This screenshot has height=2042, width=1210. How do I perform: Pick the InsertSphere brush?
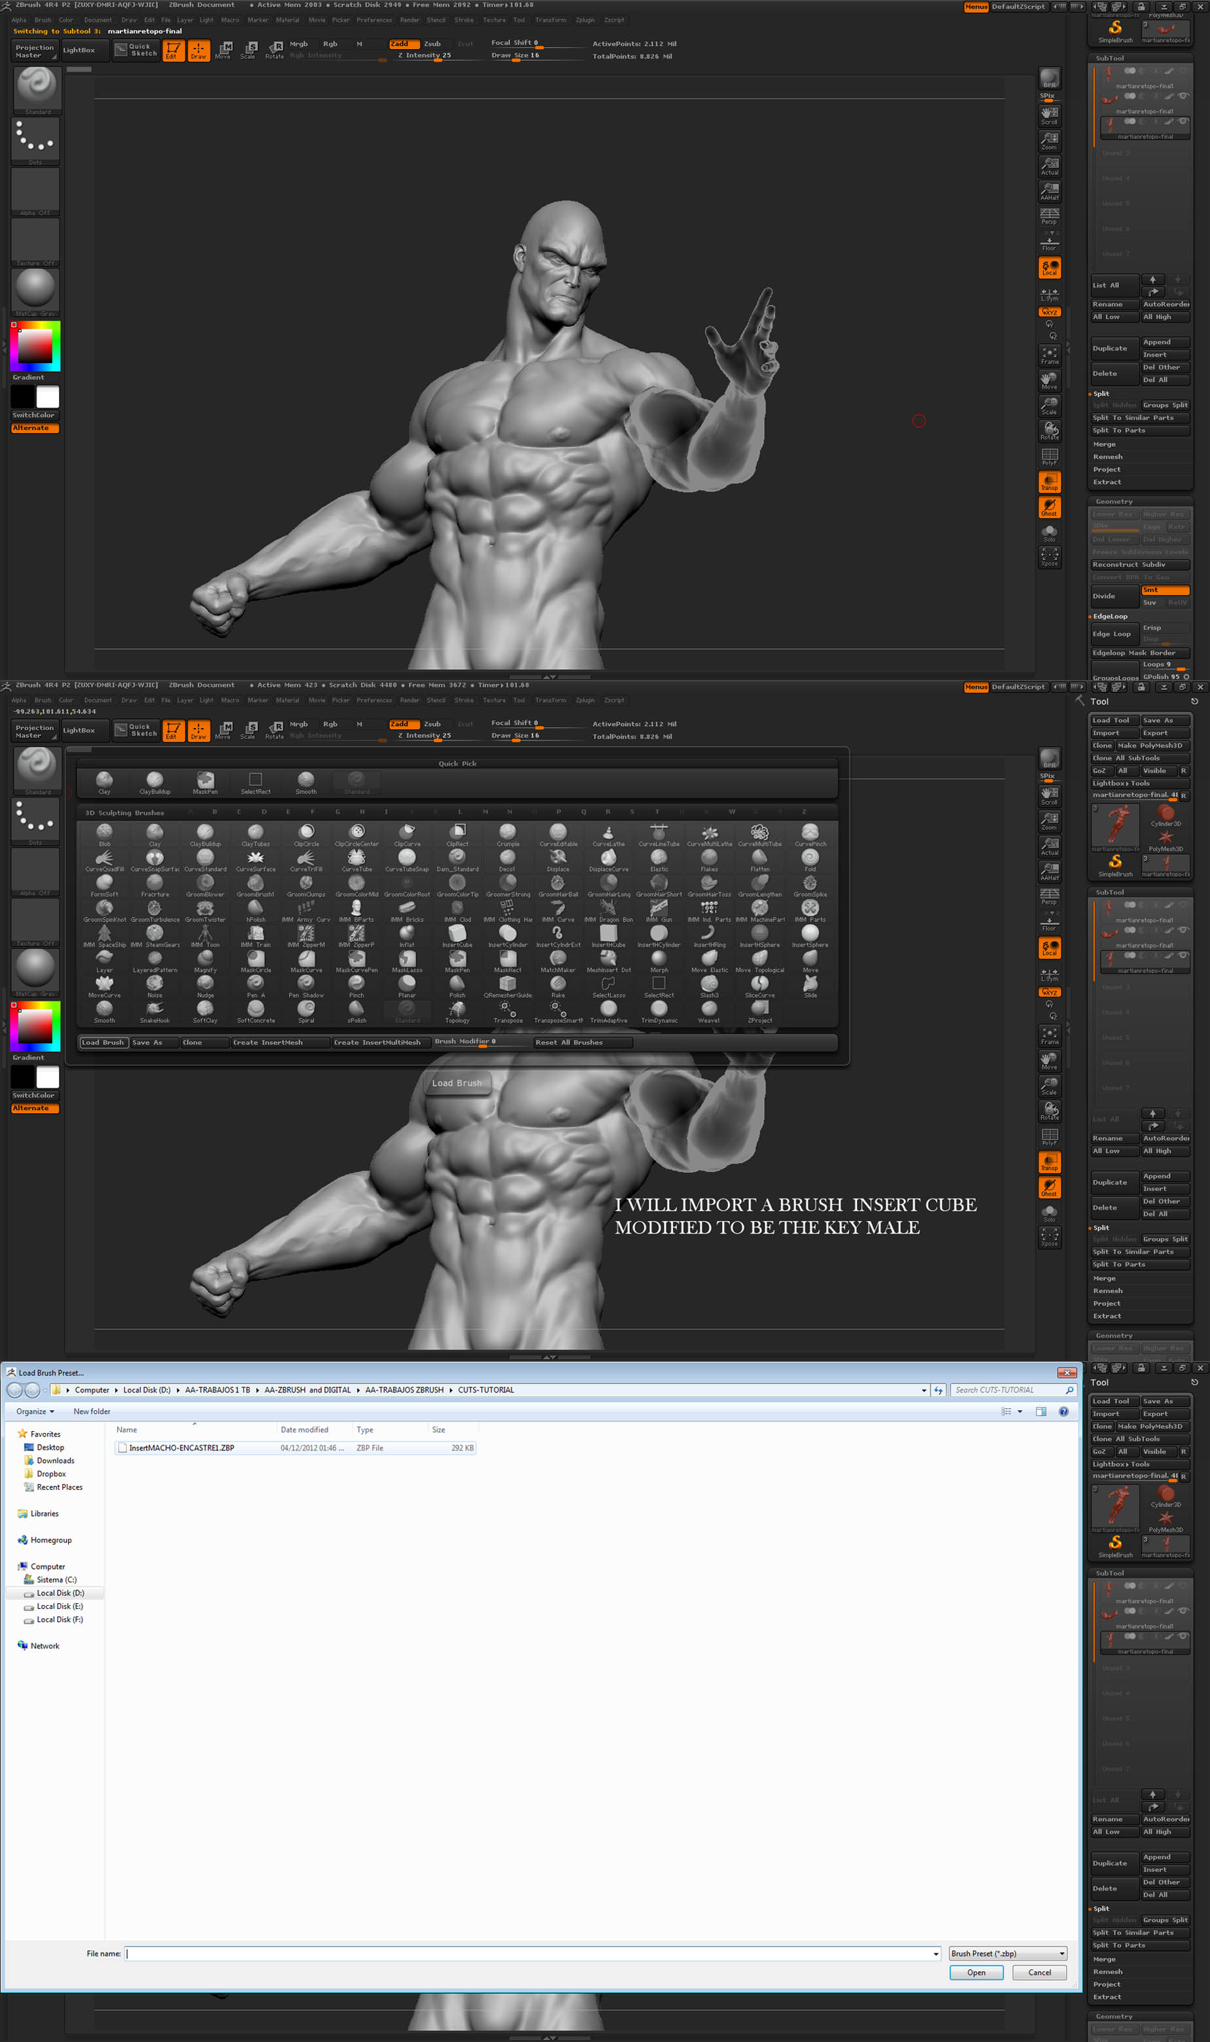(x=810, y=936)
